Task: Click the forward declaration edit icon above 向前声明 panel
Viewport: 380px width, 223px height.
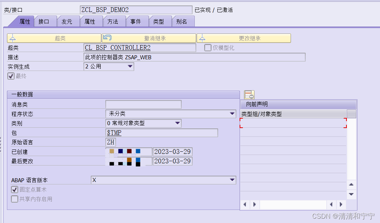Action: click(x=249, y=95)
